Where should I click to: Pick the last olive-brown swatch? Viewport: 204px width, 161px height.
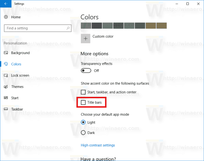(x=161, y=26)
